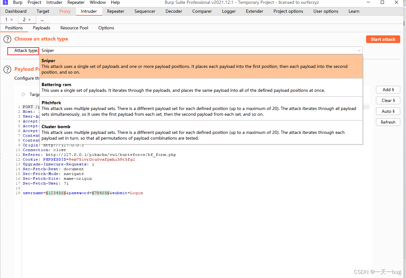Open the Learn tab
The width and height of the screenshot is (406, 278).
(x=354, y=11)
